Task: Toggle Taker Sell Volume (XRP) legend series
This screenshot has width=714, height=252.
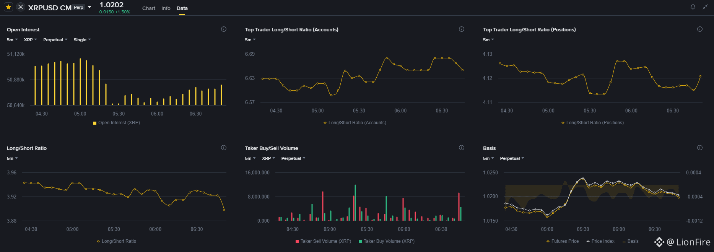Action: [x=323, y=241]
